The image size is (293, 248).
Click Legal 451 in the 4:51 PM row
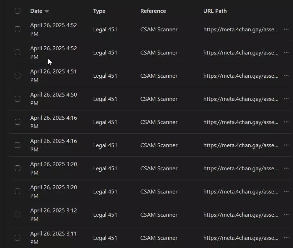[105, 76]
